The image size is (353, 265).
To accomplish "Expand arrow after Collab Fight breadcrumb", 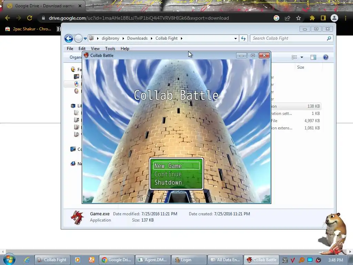I will (181, 38).
